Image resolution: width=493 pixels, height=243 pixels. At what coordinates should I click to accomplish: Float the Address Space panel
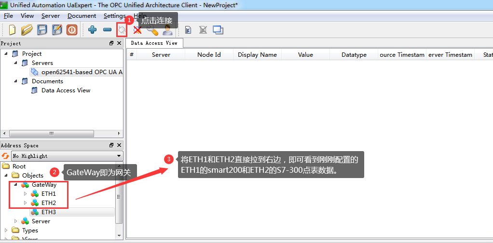pyautogui.click(x=111, y=145)
